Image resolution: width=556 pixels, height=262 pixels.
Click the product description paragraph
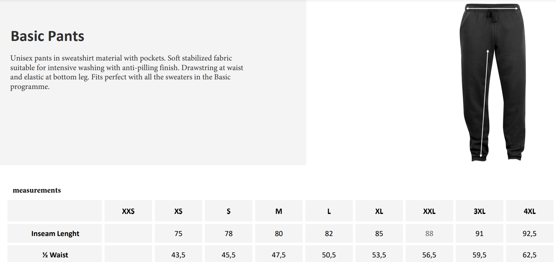[127, 72]
